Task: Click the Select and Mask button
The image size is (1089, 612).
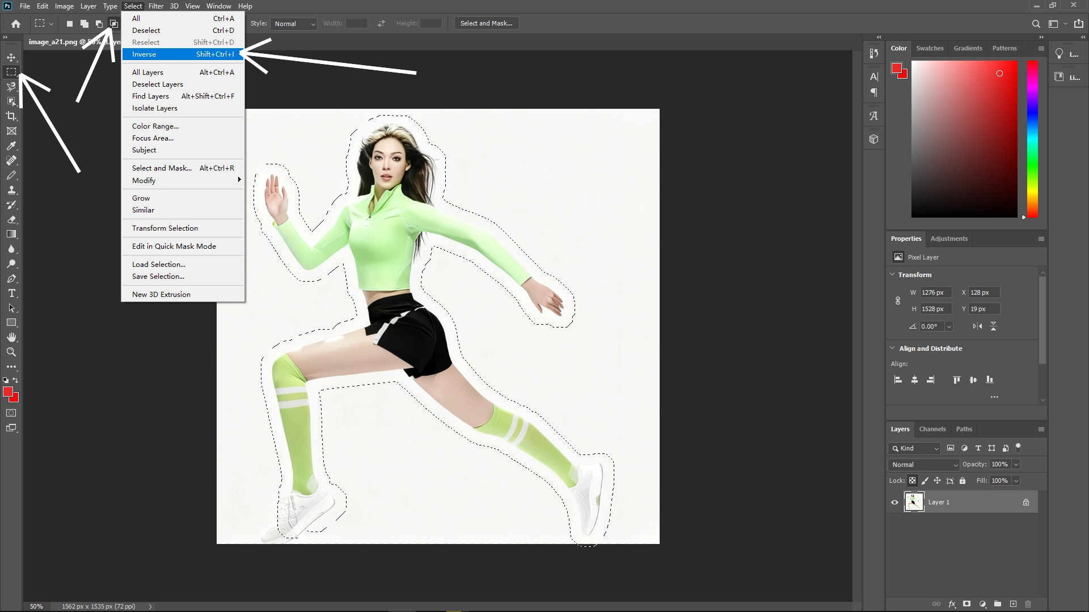Action: pos(486,23)
